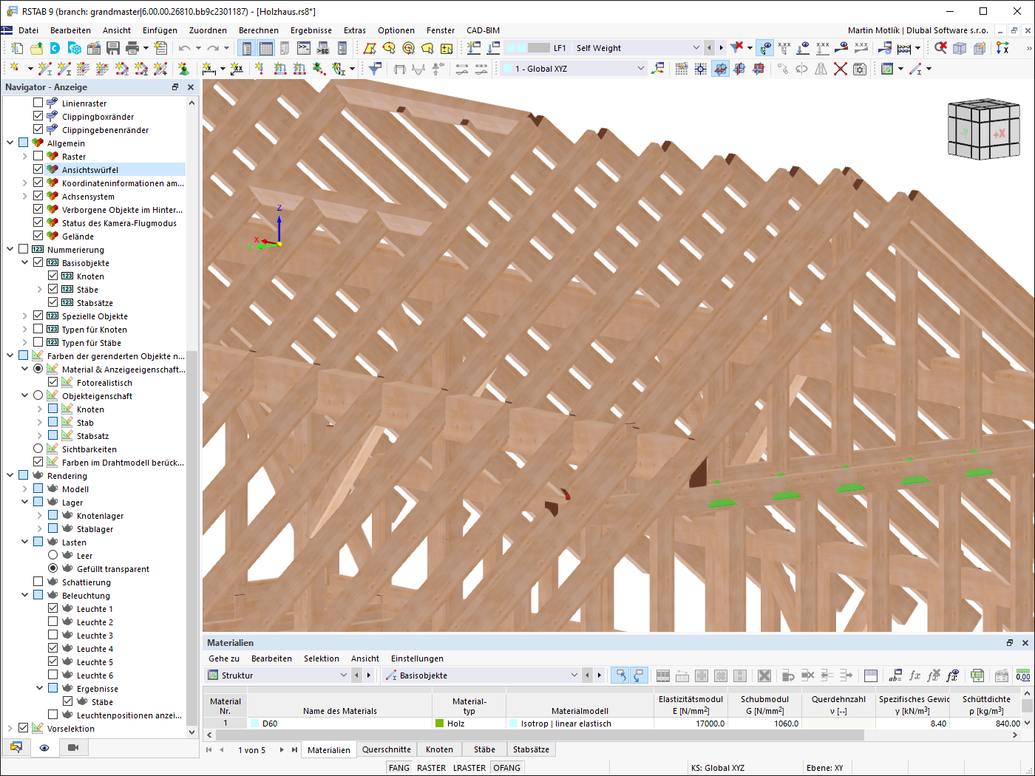Image resolution: width=1035 pixels, height=776 pixels.
Task: Click the mirror tool icon
Action: tap(821, 69)
